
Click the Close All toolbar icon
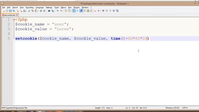21,11
